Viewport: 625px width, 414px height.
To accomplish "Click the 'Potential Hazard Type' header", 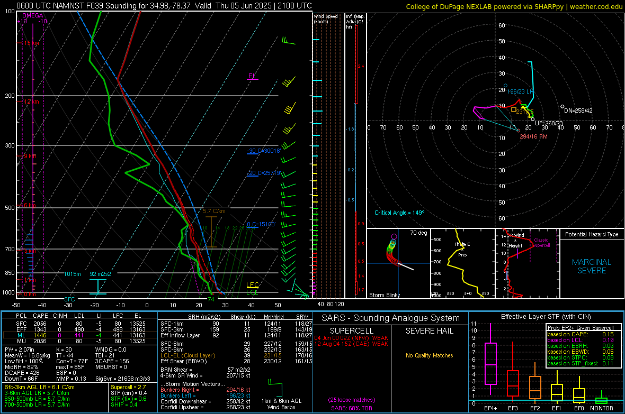I will click(x=592, y=234).
